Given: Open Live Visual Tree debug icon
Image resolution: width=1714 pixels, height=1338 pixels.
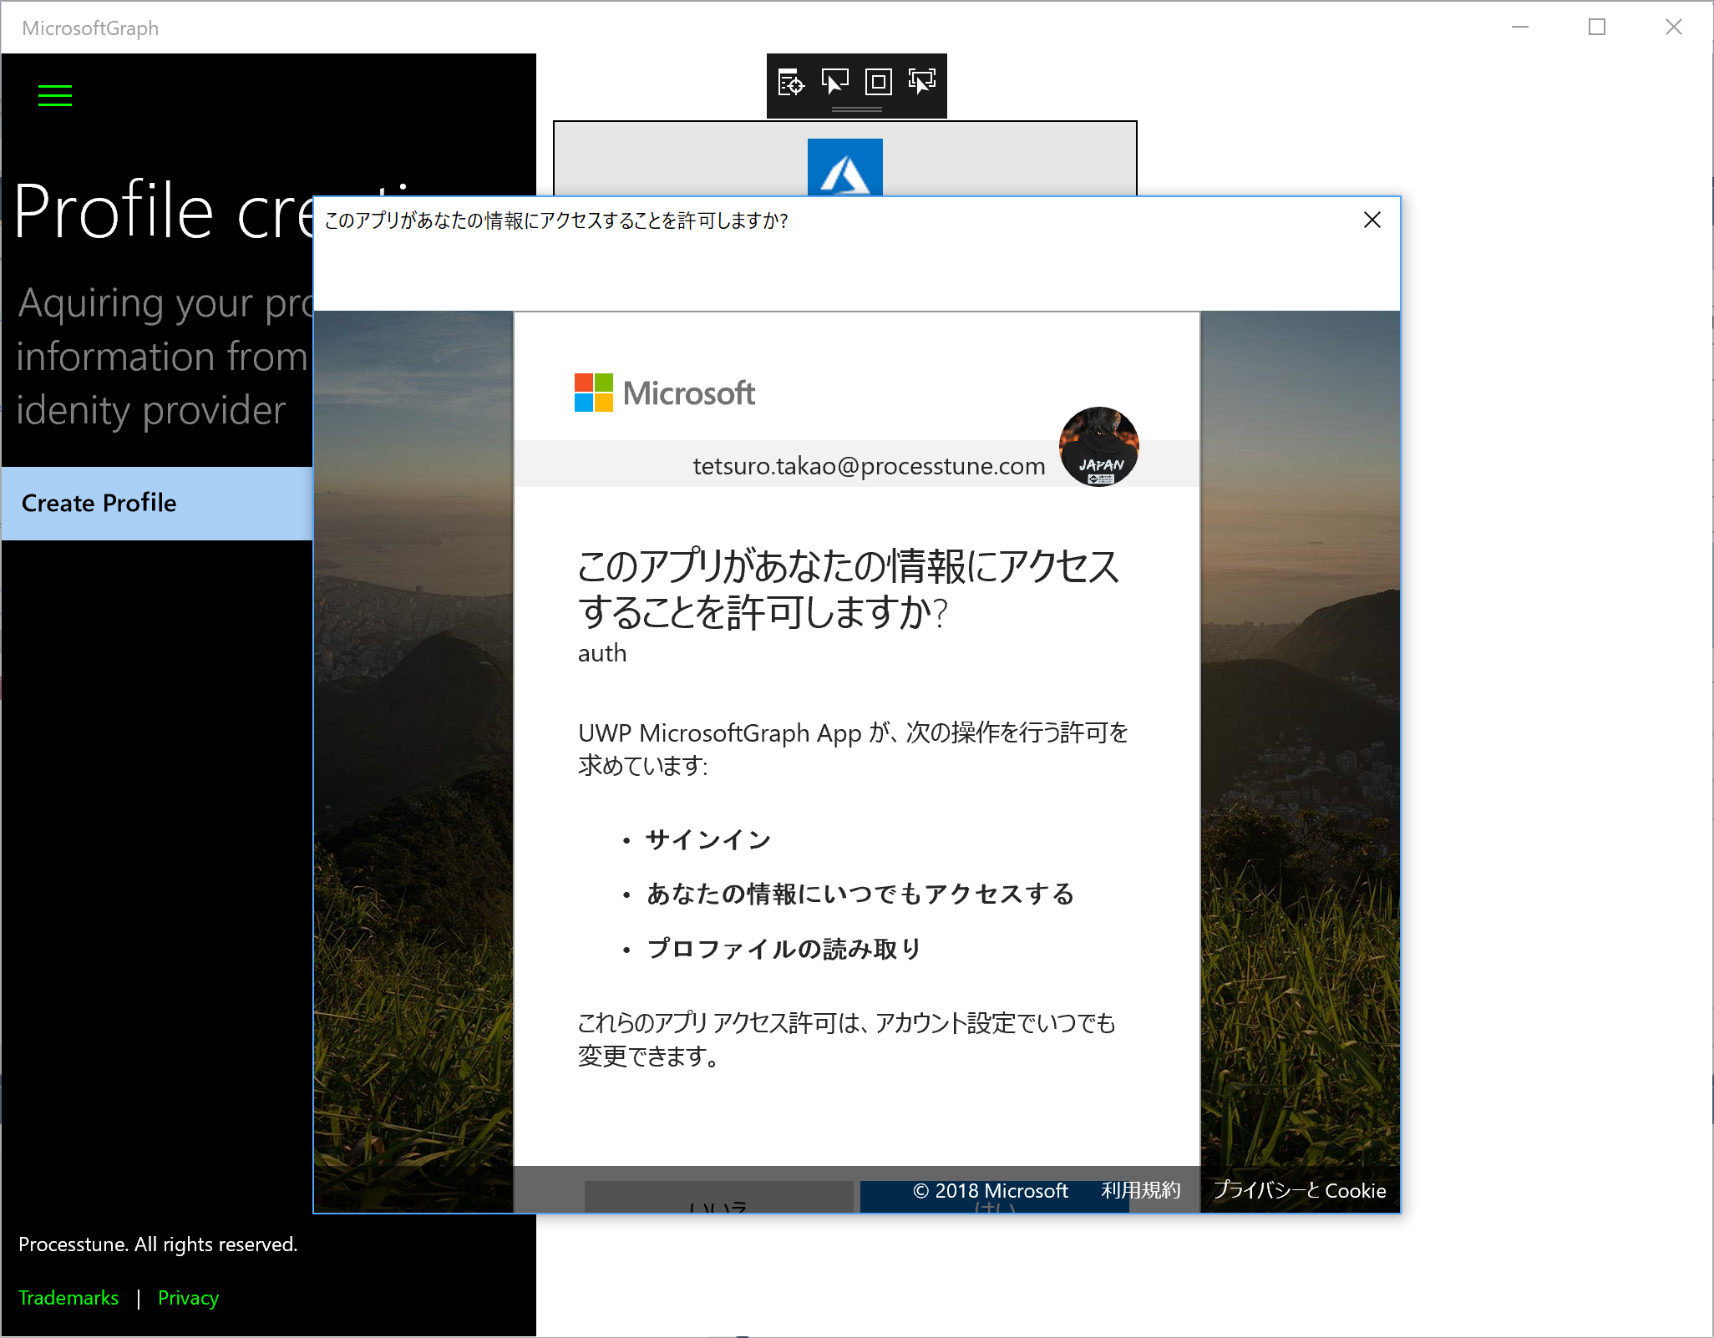Looking at the screenshot, I should [x=791, y=83].
